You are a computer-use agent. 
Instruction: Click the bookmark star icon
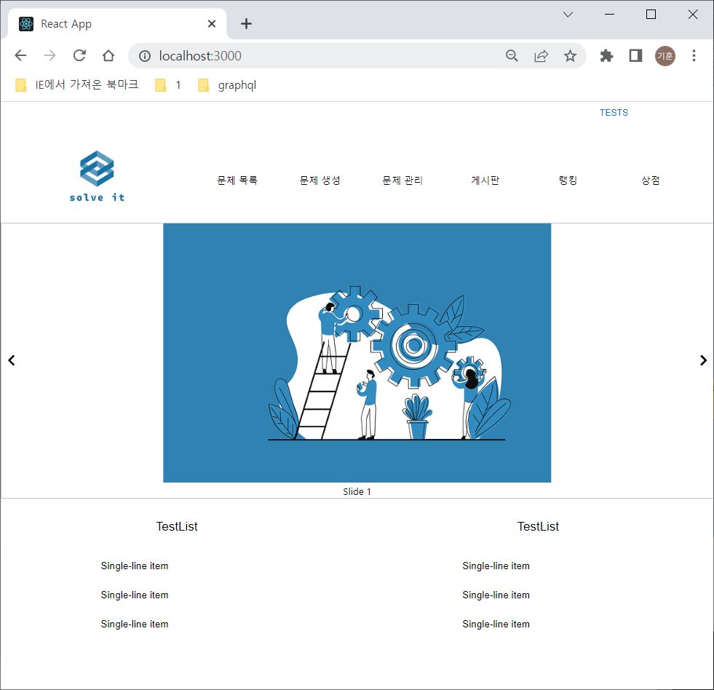(x=571, y=55)
